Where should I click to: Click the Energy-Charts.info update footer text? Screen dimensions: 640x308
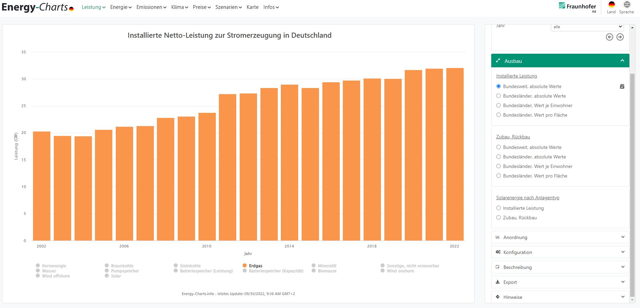[x=238, y=294]
